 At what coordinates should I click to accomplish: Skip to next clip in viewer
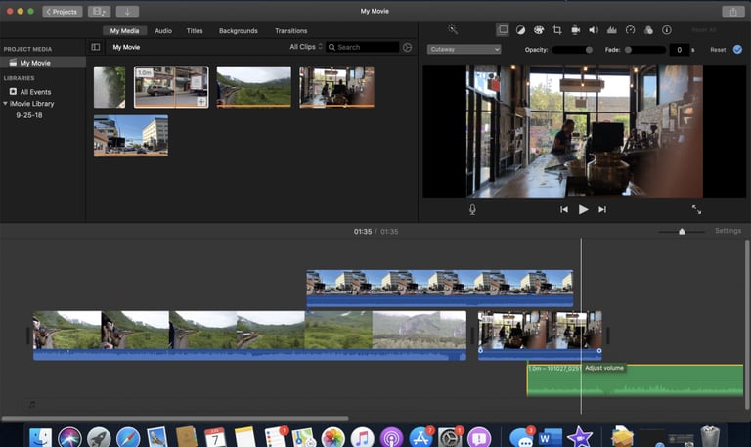pyautogui.click(x=602, y=210)
